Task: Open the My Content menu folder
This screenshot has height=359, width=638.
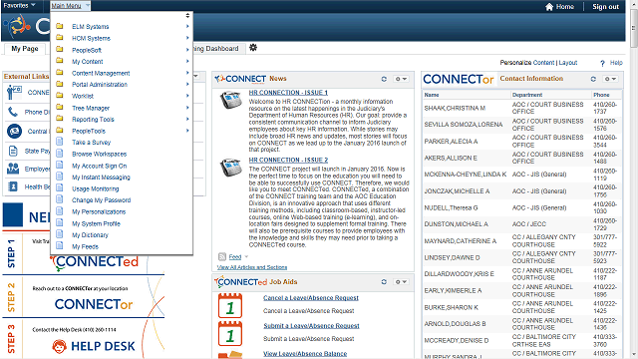Action: (88, 62)
